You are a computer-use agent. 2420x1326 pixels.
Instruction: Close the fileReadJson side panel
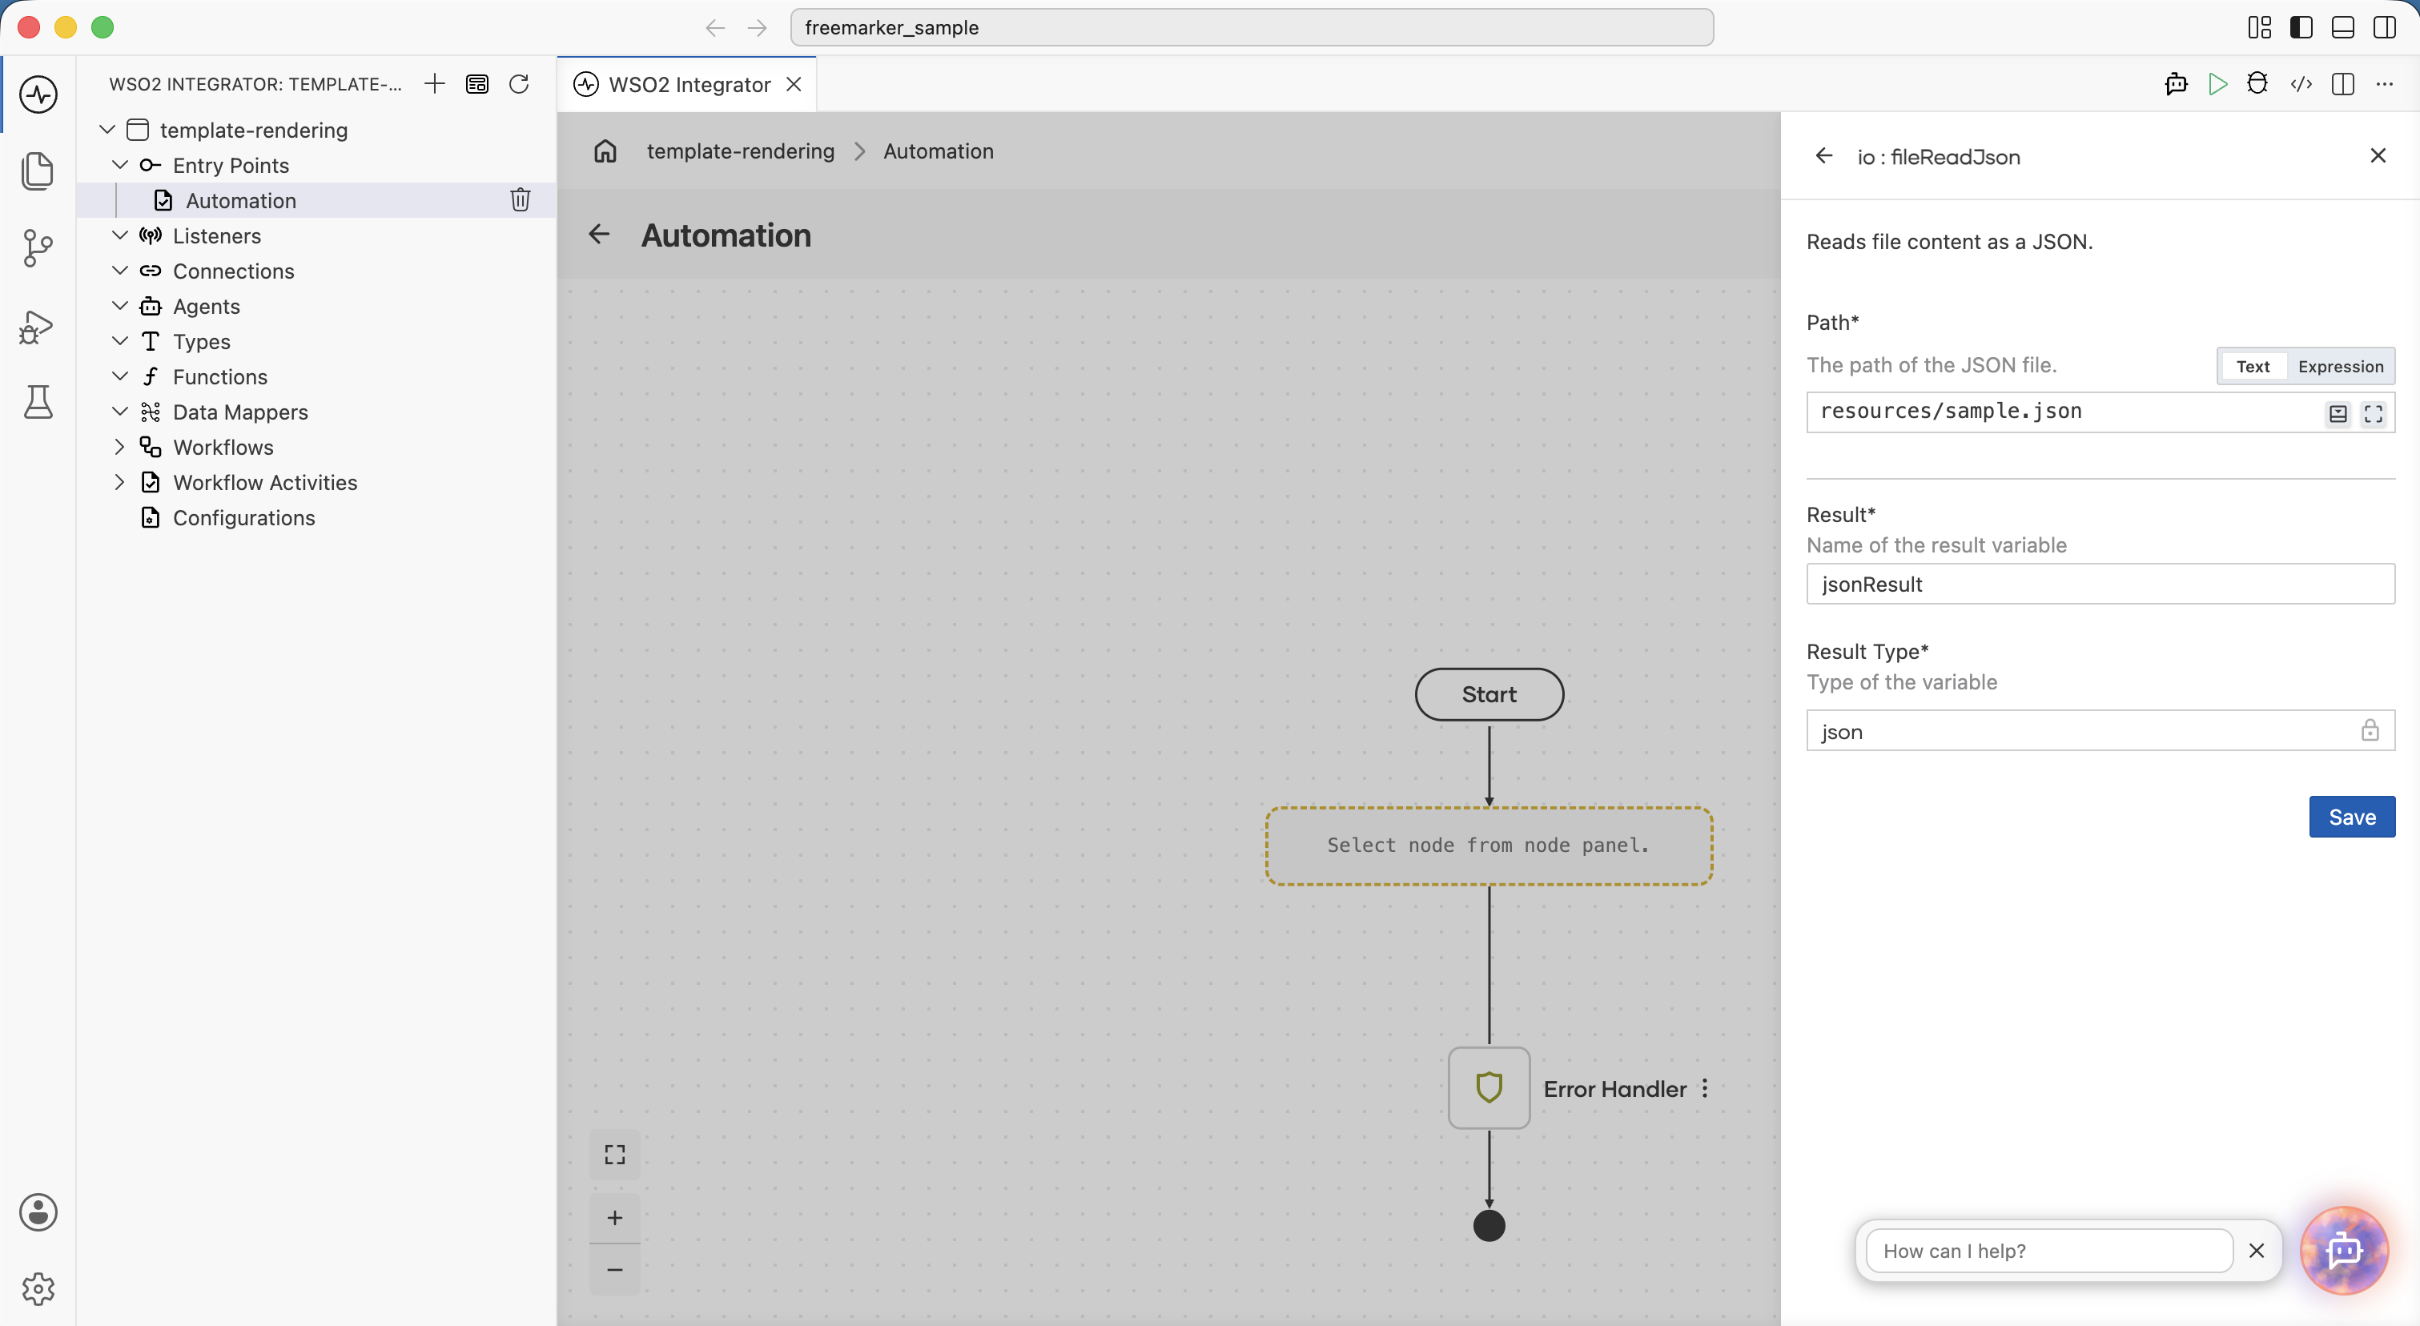2378,156
